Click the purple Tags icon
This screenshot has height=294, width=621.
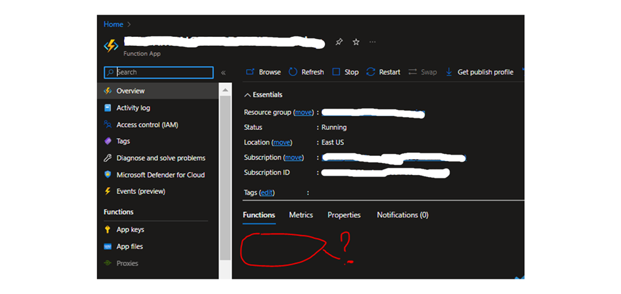108,141
